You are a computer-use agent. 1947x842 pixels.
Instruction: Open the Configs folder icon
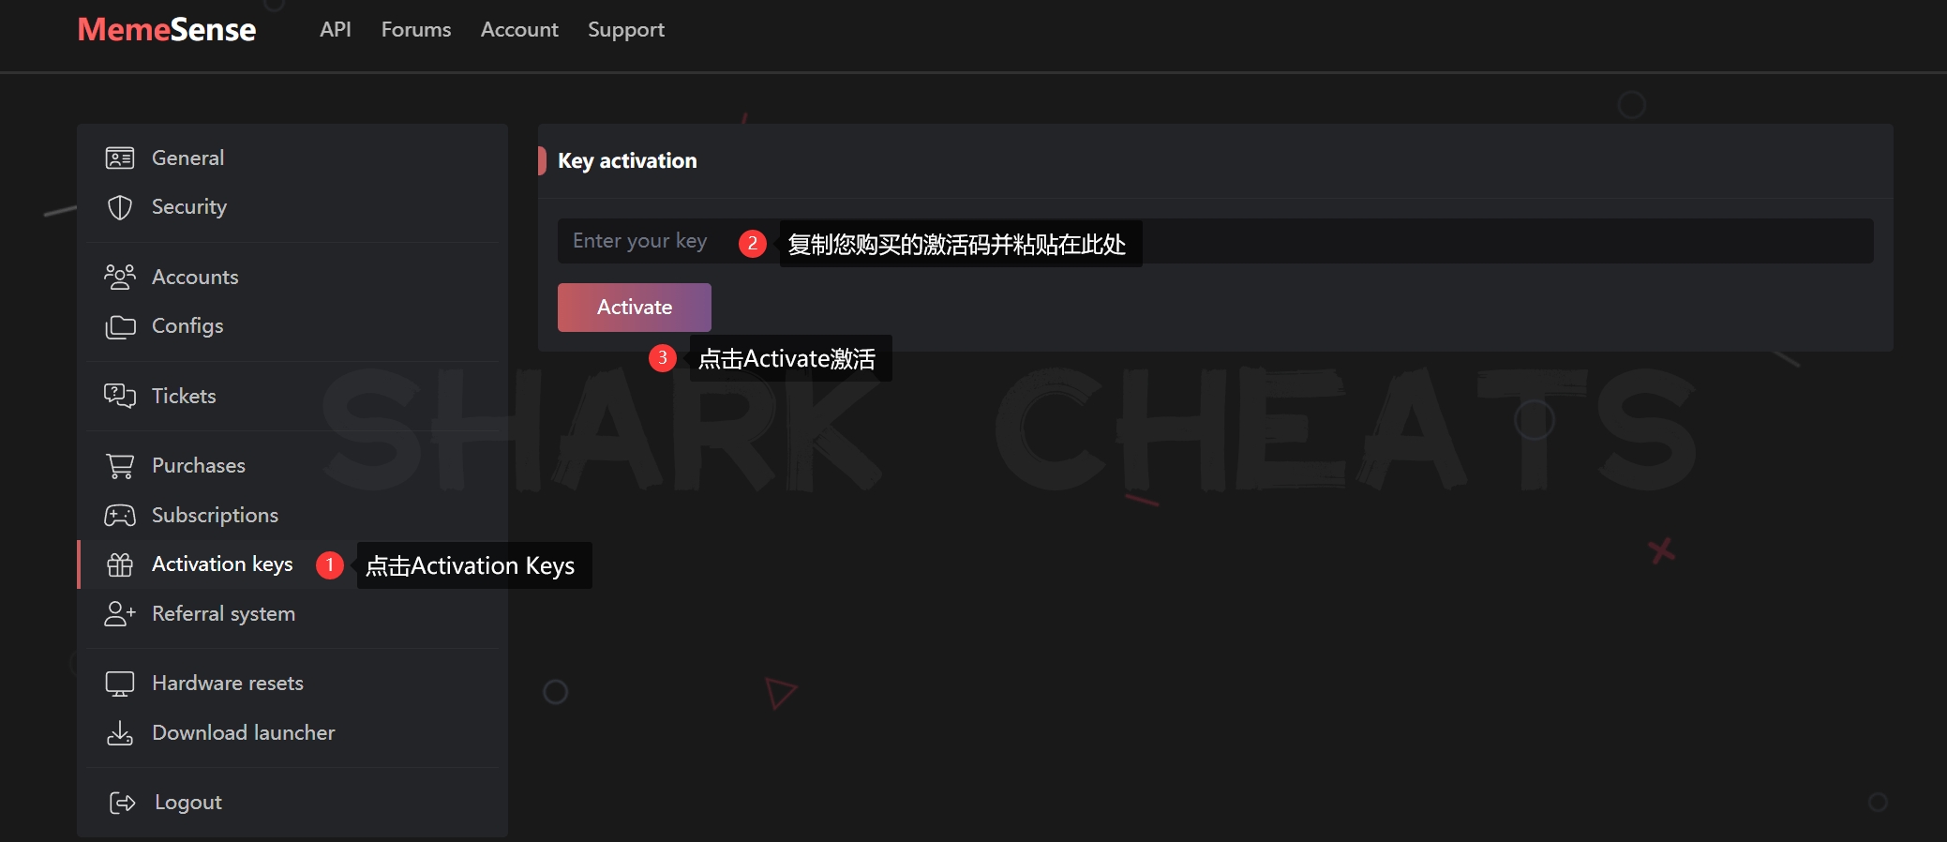tap(120, 326)
